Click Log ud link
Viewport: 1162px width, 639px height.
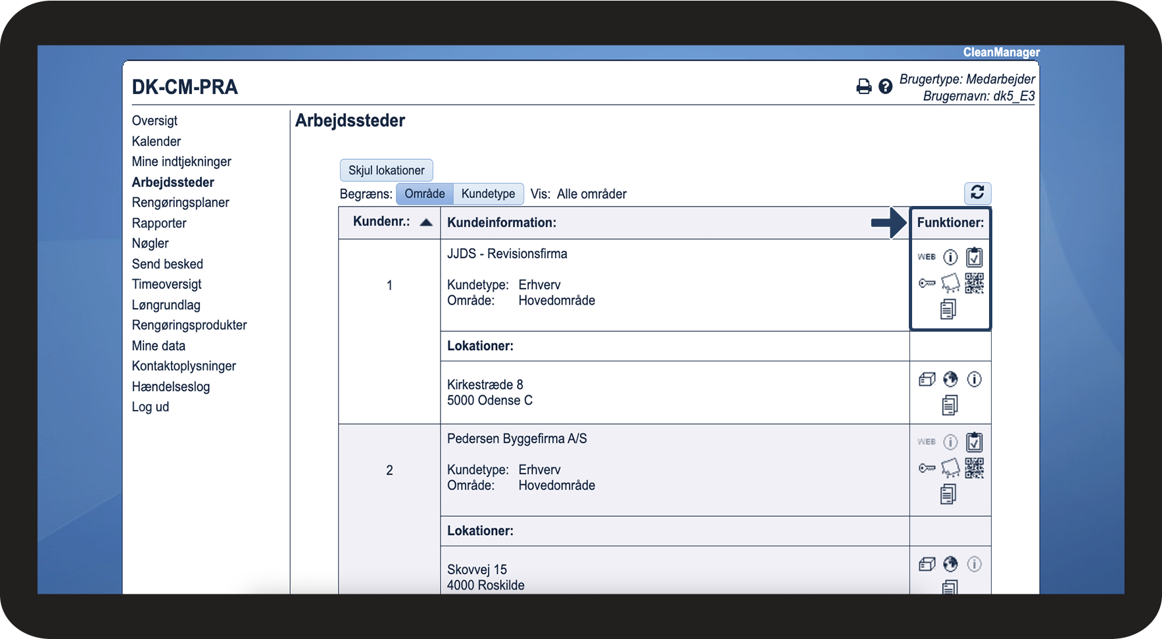151,407
